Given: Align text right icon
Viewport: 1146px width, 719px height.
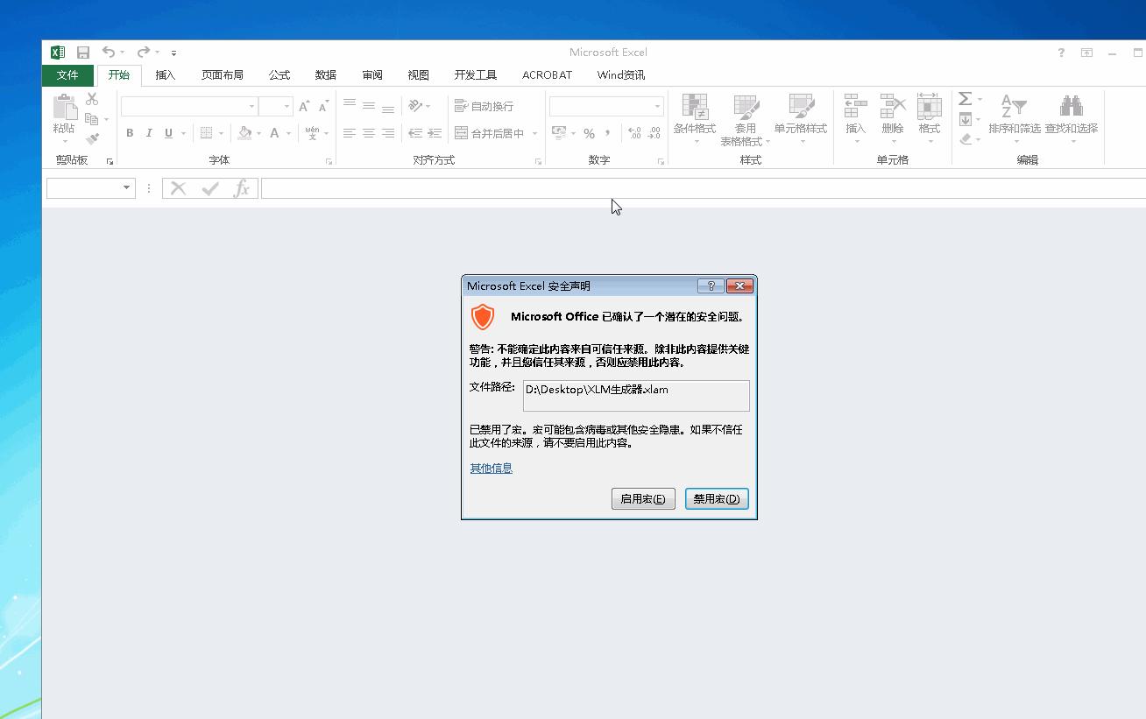Looking at the screenshot, I should click(388, 133).
